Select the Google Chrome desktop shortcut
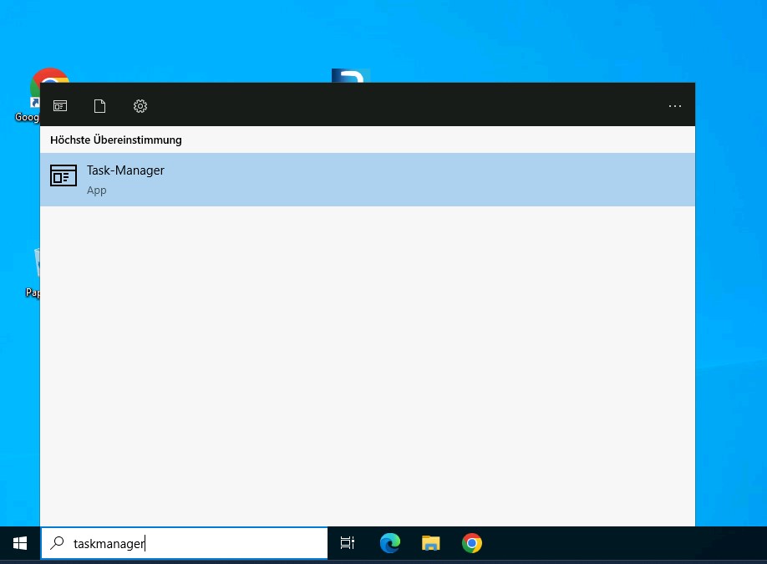The height and width of the screenshot is (564, 767). [33, 94]
